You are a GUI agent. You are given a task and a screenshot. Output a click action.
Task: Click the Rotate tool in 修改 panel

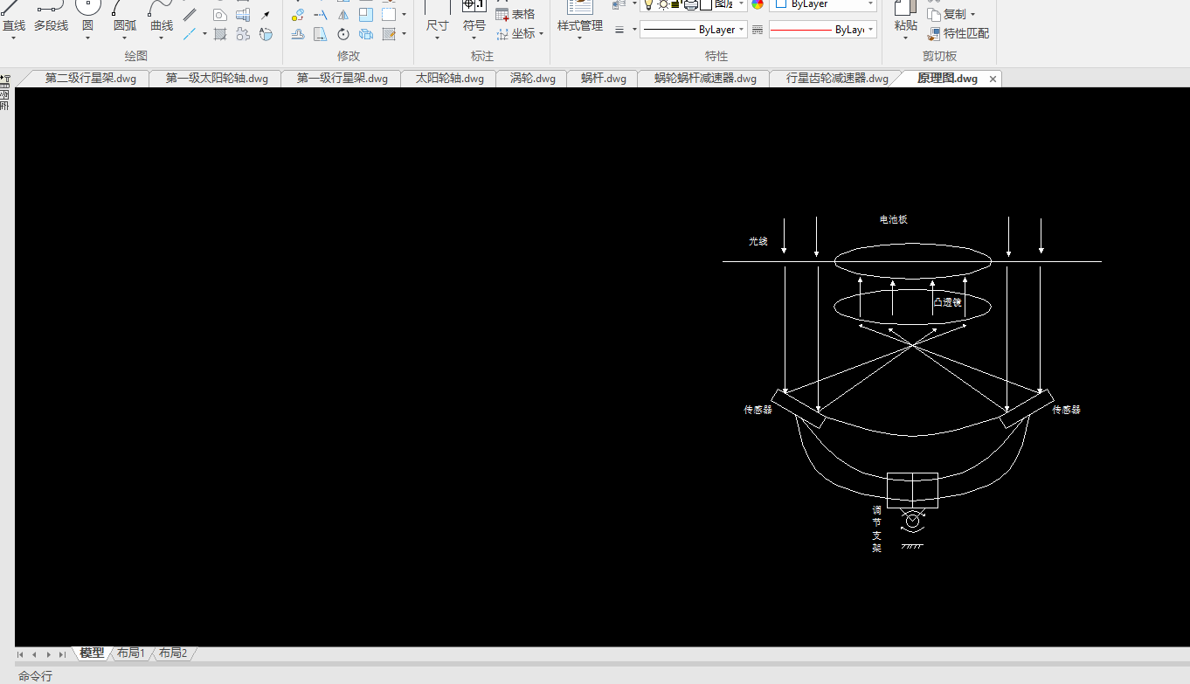[x=343, y=34]
